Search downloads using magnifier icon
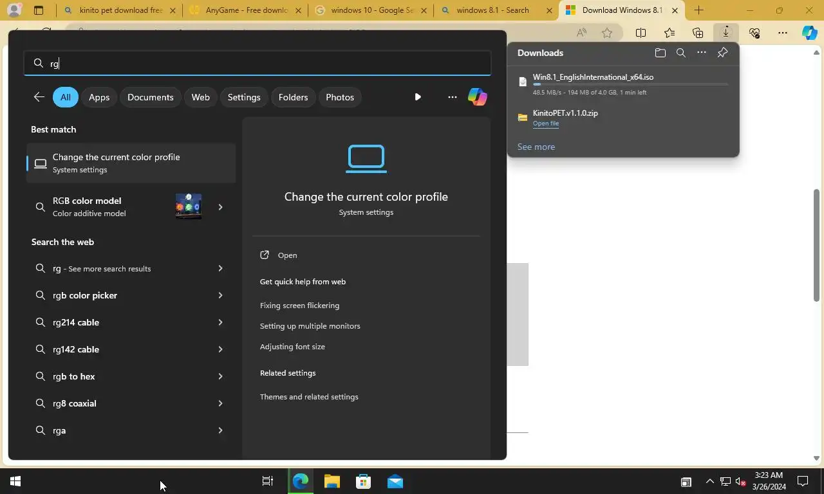Image resolution: width=824 pixels, height=494 pixels. (680, 53)
